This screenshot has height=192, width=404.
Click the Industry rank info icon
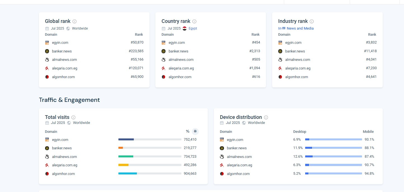point(312,21)
